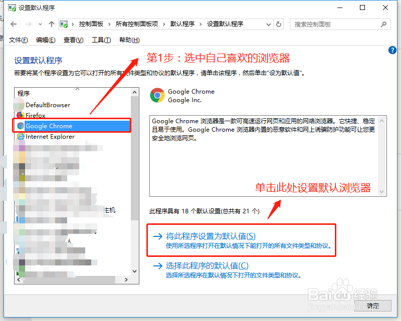This screenshot has width=401, height=321.
Task: Click the Internet Explorer icon in list
Action: 20,136
